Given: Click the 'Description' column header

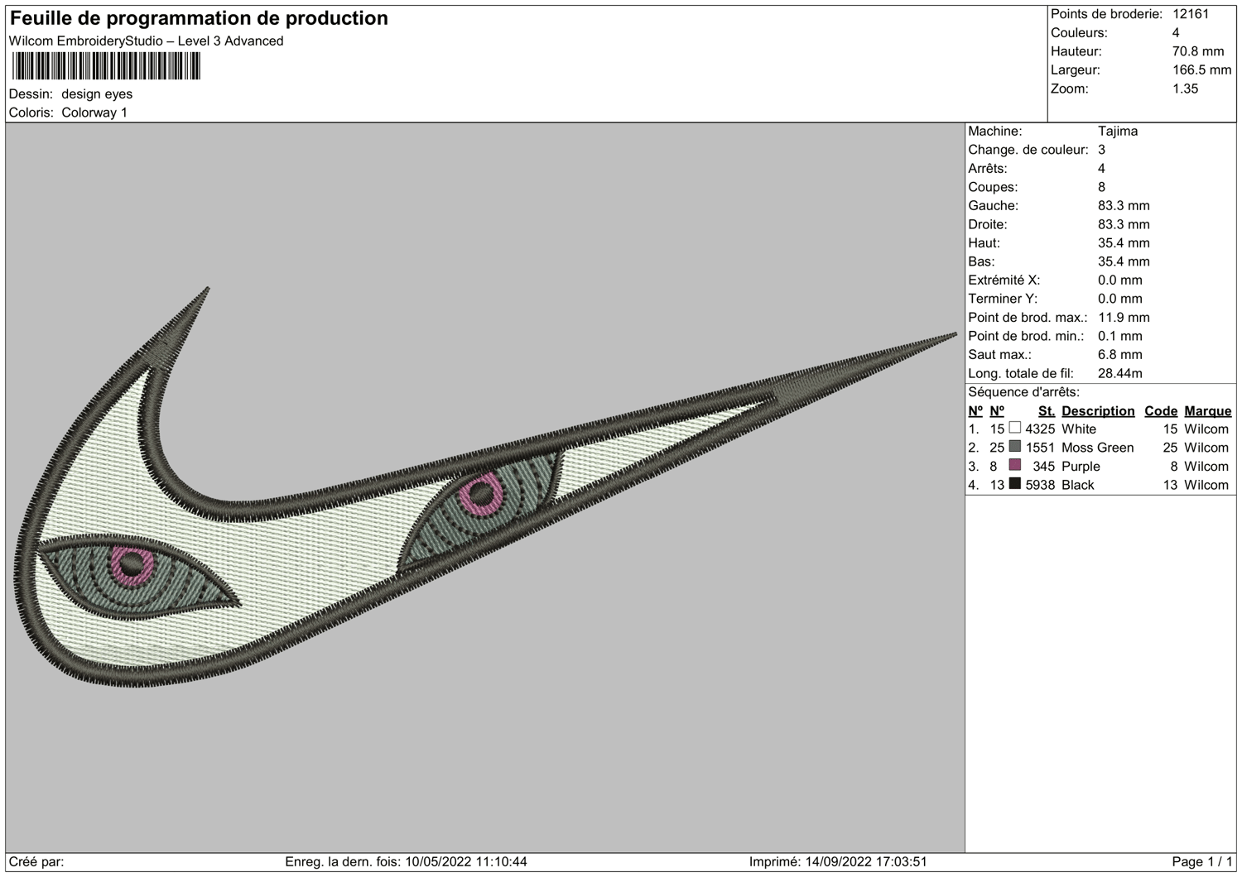Looking at the screenshot, I should pyautogui.click(x=1098, y=411).
